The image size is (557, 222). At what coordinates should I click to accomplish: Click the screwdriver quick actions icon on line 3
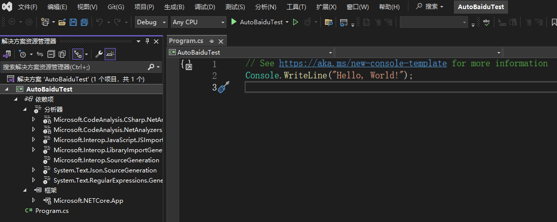[x=224, y=87]
